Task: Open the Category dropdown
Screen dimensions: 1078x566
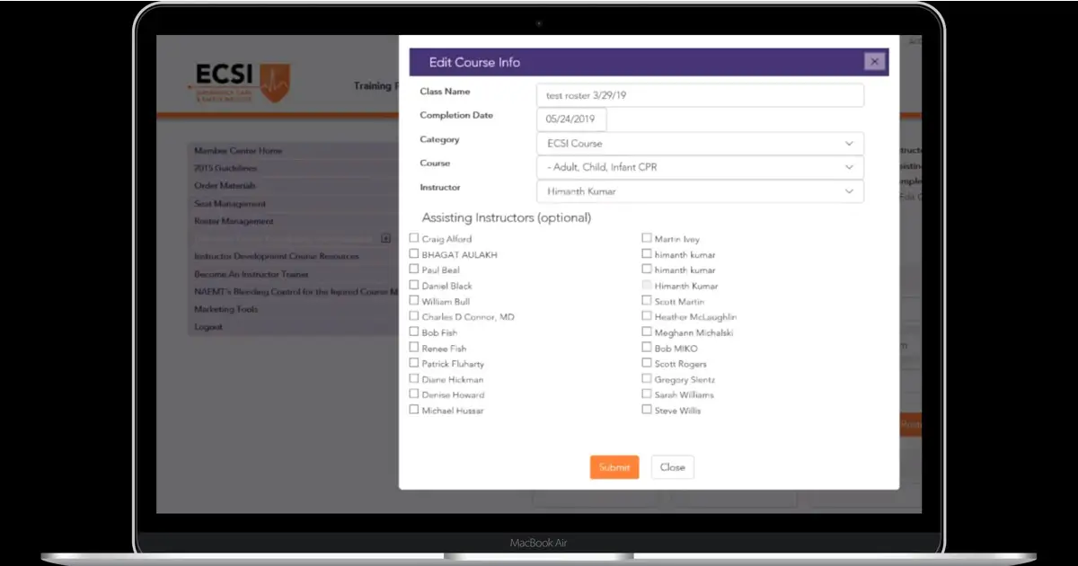Action: (x=700, y=144)
